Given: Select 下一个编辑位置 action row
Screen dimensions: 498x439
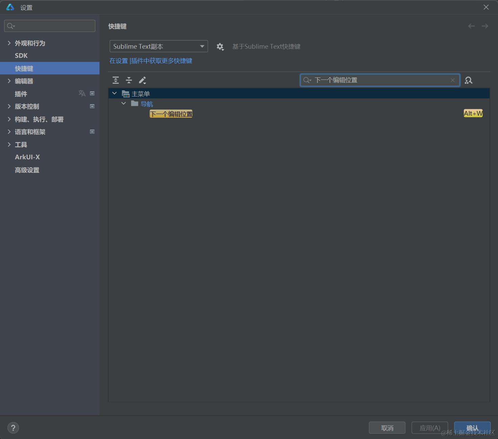Looking at the screenshot, I should click(299, 114).
